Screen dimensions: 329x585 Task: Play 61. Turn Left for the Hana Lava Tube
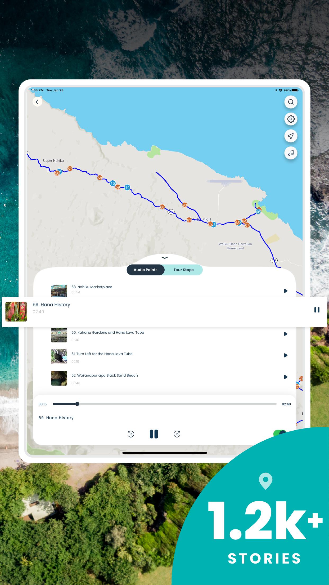286,355
